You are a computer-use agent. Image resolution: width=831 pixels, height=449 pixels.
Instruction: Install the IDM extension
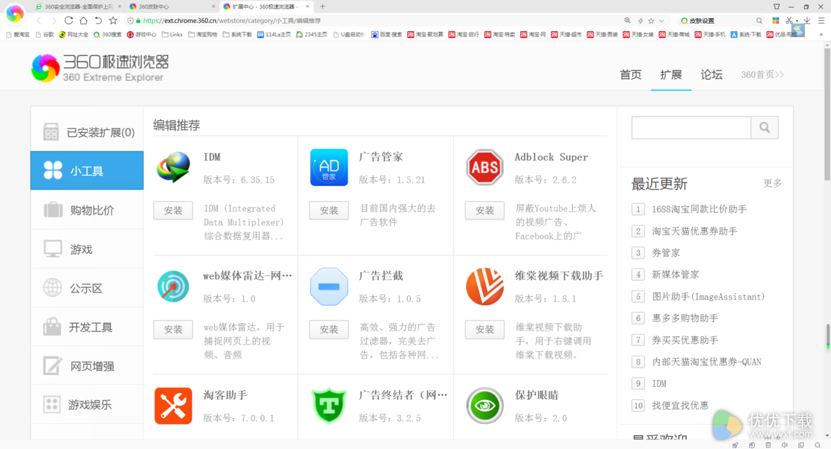coord(173,210)
